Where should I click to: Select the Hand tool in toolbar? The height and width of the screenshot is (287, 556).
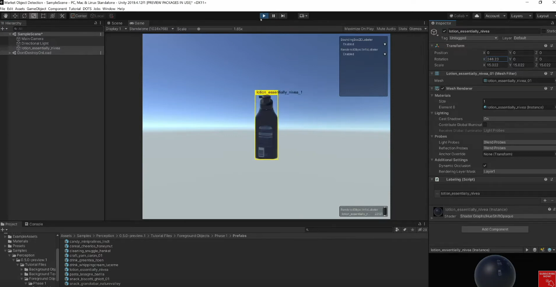[6, 16]
